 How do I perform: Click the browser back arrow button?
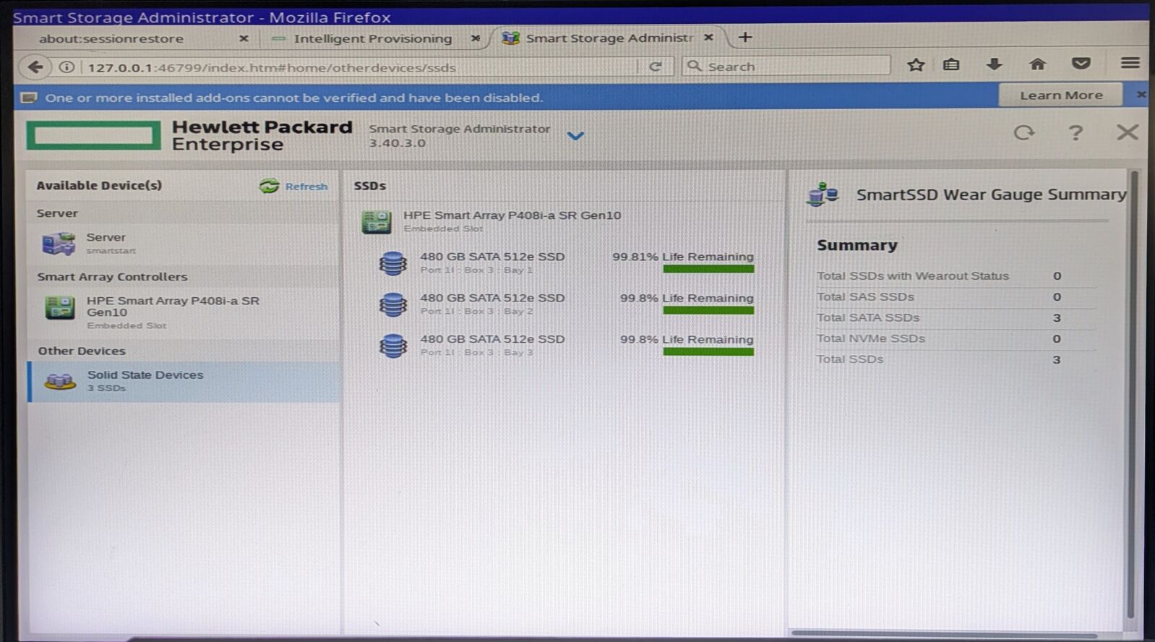35,67
